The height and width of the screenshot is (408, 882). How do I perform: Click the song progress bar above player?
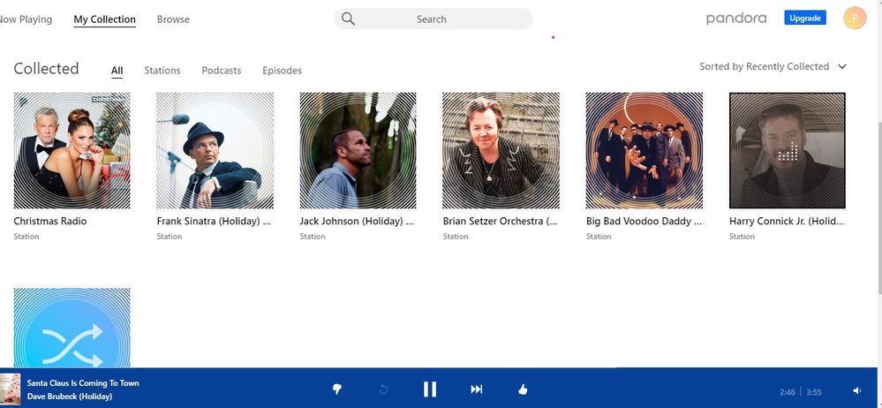[439, 368]
